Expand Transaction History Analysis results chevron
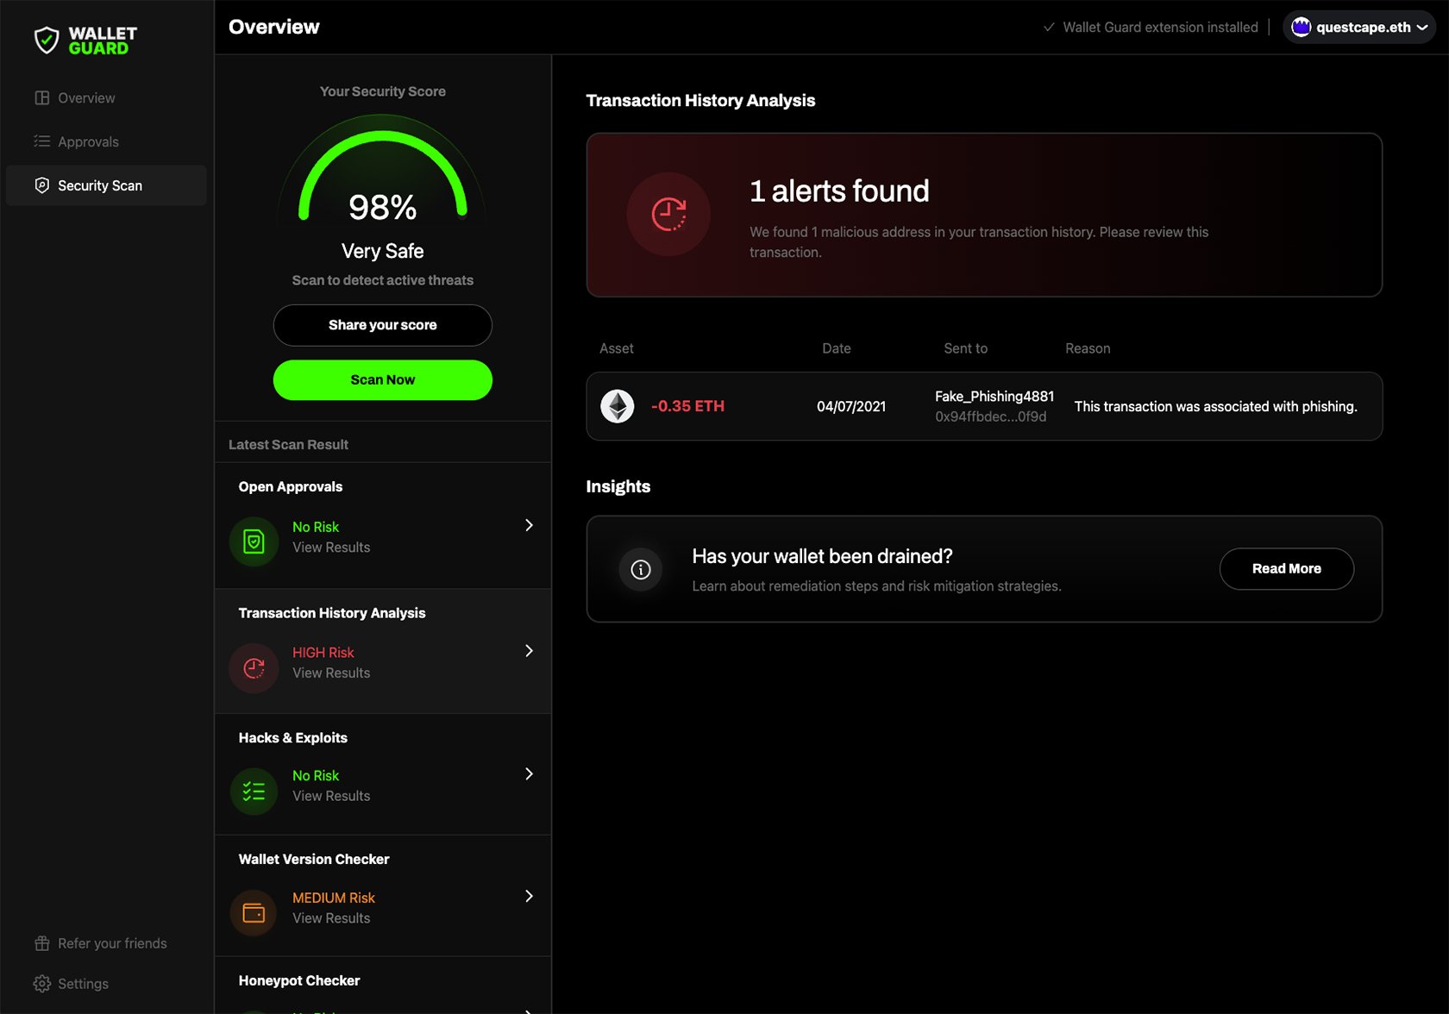Image resolution: width=1449 pixels, height=1014 pixels. pyautogui.click(x=529, y=651)
